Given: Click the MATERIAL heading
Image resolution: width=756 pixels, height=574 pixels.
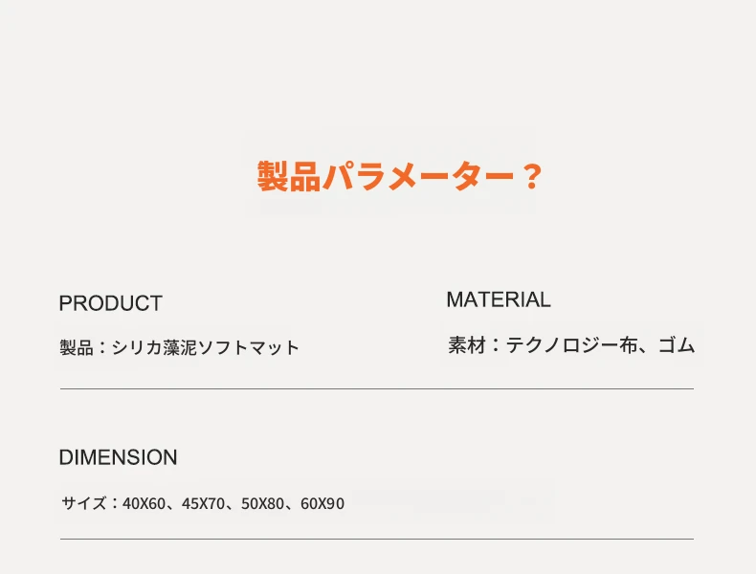Looking at the screenshot, I should [499, 299].
